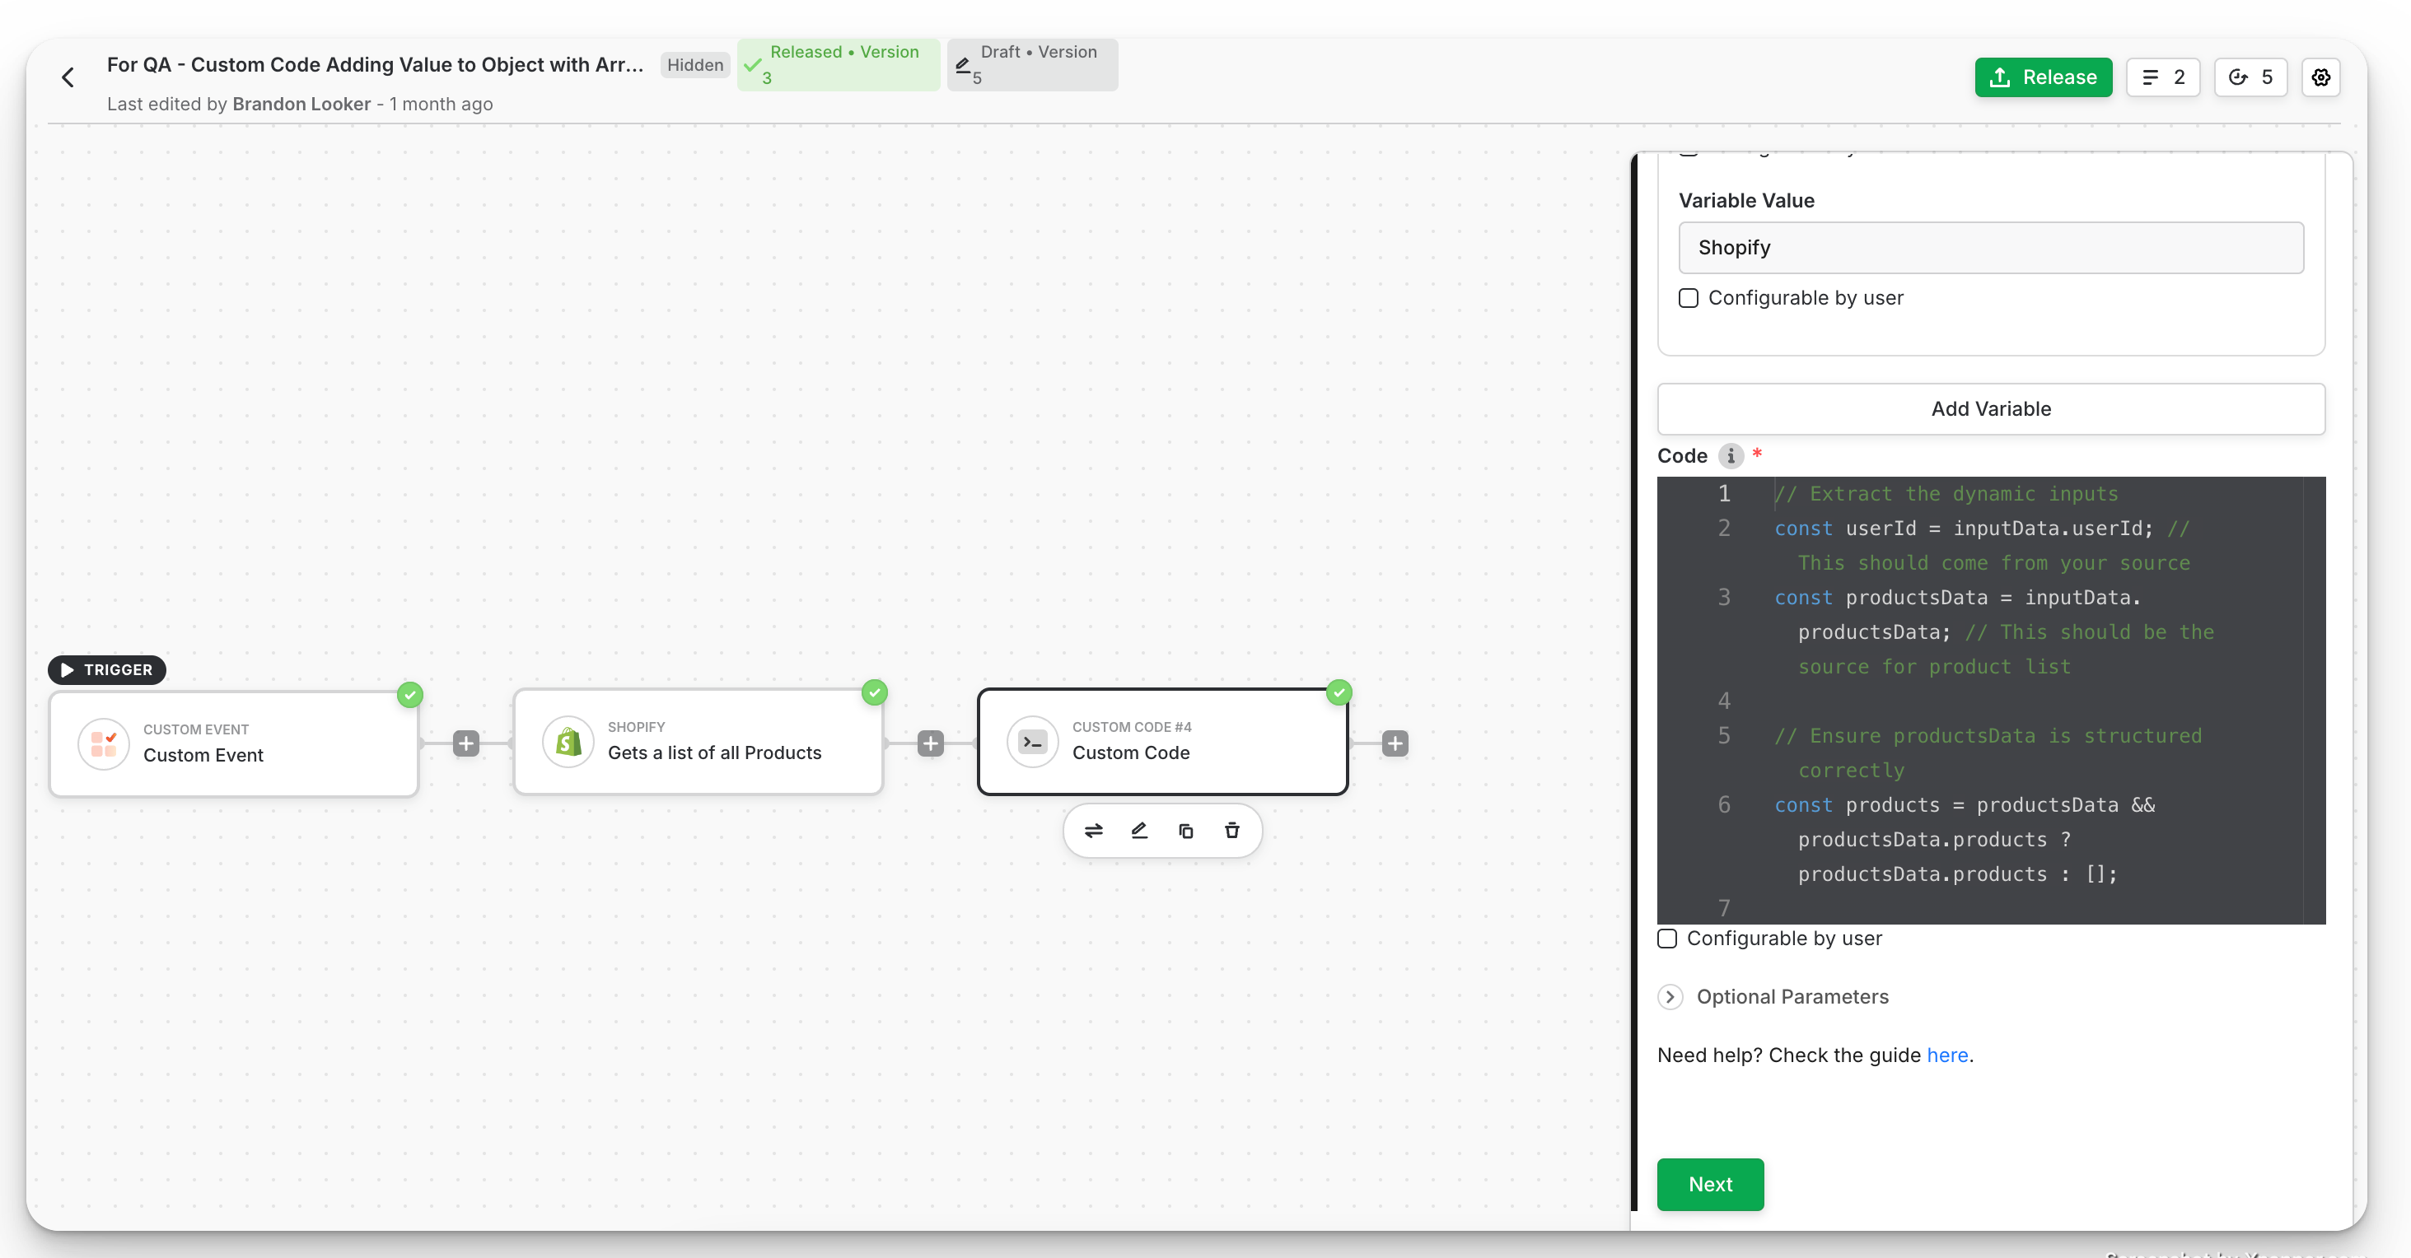The image size is (2411, 1258).
Task: Click the Code info icon
Action: pos(1731,455)
